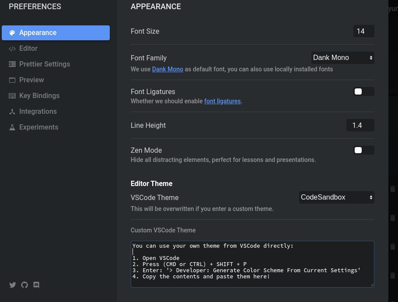Screen dimensions: 398x302
Task: Click the indent icon beside Prettier Settings
Action: click(x=12, y=64)
